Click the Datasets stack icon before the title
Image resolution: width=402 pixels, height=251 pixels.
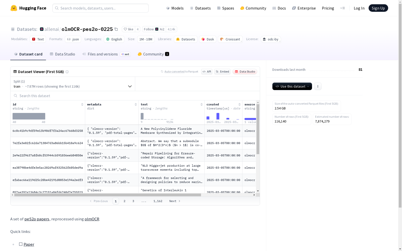tap(13, 29)
